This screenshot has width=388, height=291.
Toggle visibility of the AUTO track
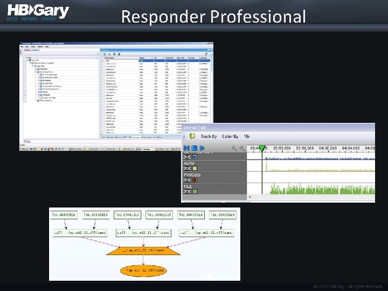187,168
